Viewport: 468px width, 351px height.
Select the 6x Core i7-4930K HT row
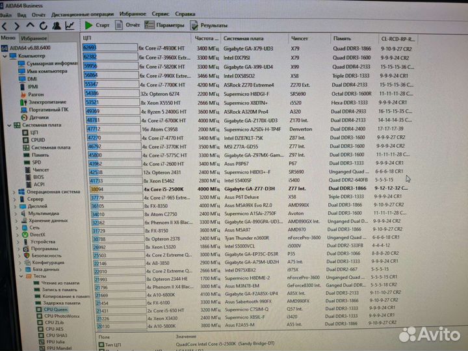(x=248, y=48)
